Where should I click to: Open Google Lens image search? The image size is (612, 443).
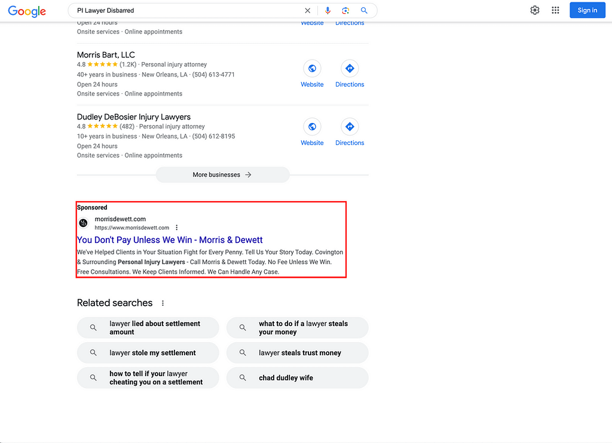pyautogui.click(x=345, y=11)
